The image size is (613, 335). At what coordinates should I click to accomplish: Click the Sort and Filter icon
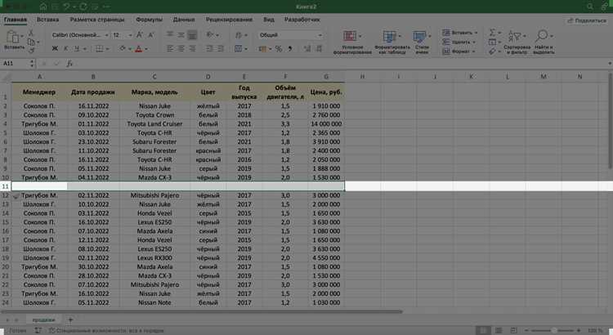click(x=514, y=36)
